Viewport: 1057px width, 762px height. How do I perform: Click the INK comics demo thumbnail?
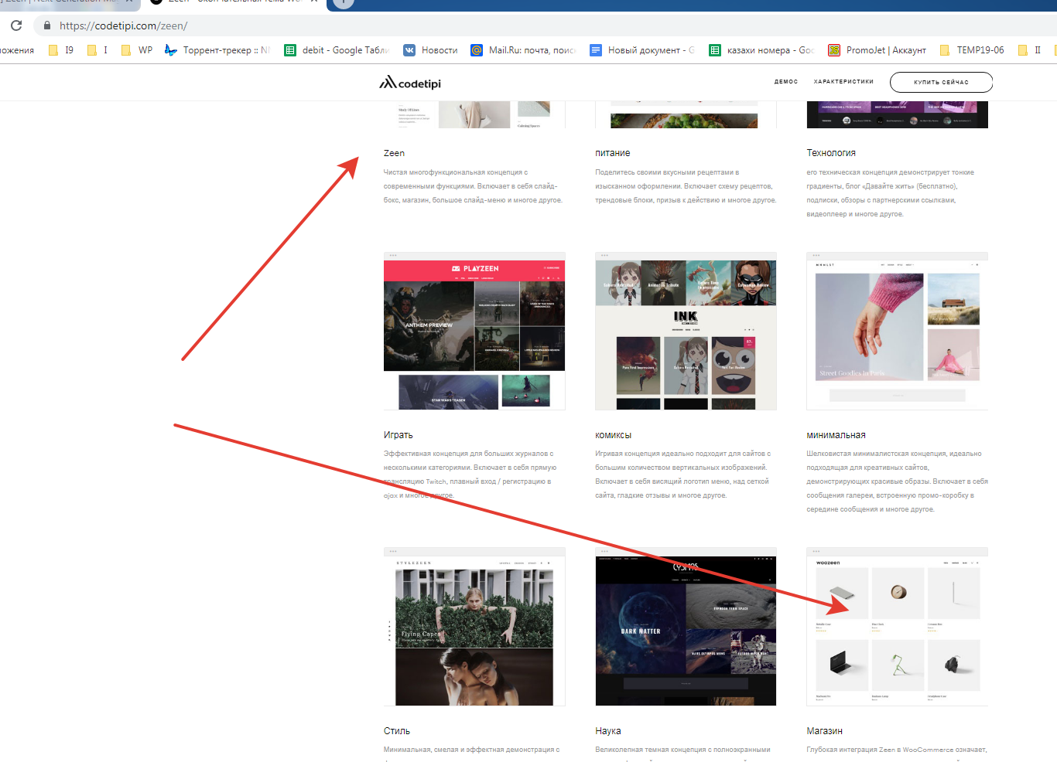tap(686, 331)
